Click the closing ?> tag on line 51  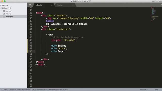tap(47, 54)
